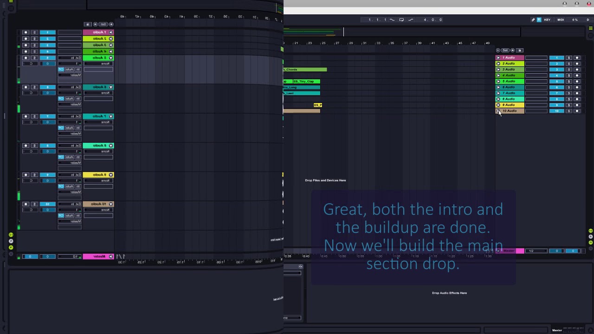
Task: Select the teal _Lead clip in arrangement
Action: coord(302,93)
